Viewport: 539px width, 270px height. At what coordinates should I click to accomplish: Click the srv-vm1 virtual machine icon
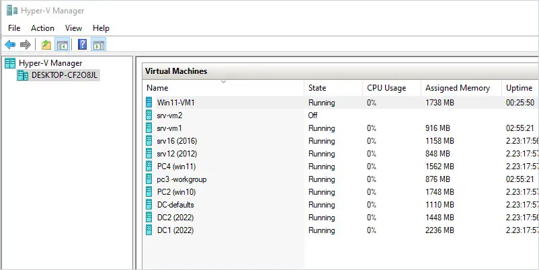pyautogui.click(x=149, y=128)
